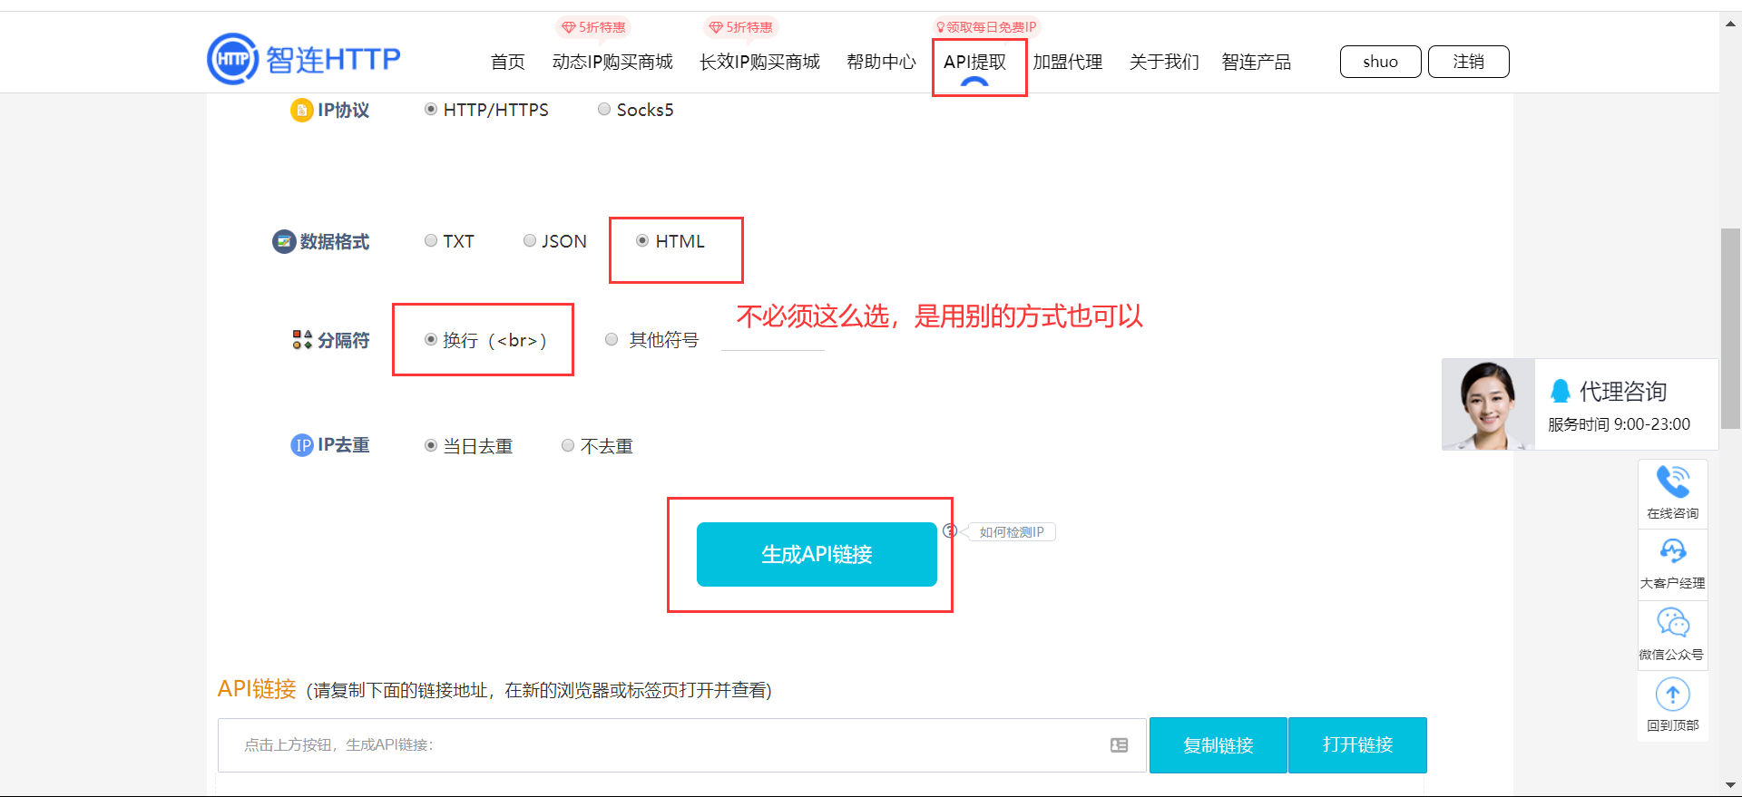Choose 其他符号 separator option

(x=612, y=340)
